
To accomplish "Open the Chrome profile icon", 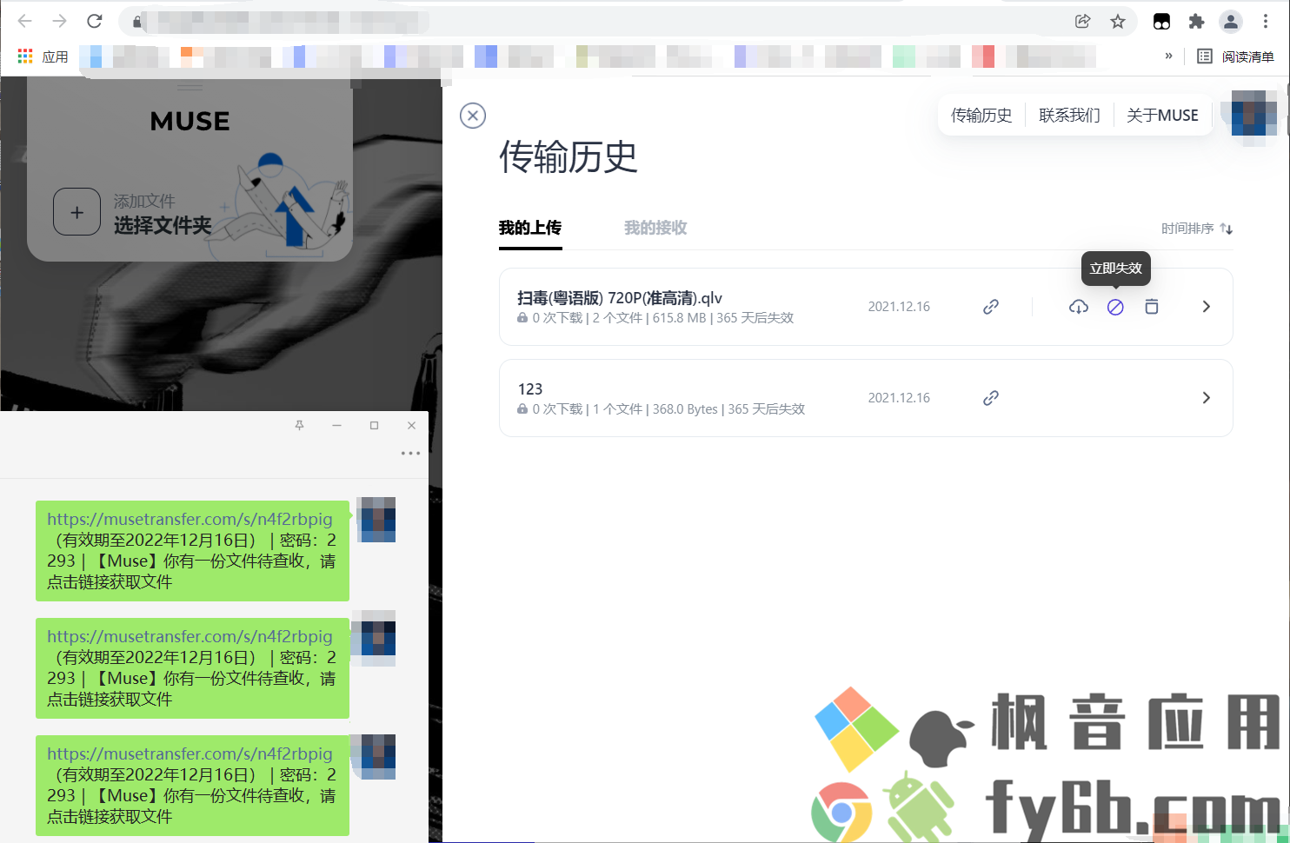I will click(x=1231, y=22).
